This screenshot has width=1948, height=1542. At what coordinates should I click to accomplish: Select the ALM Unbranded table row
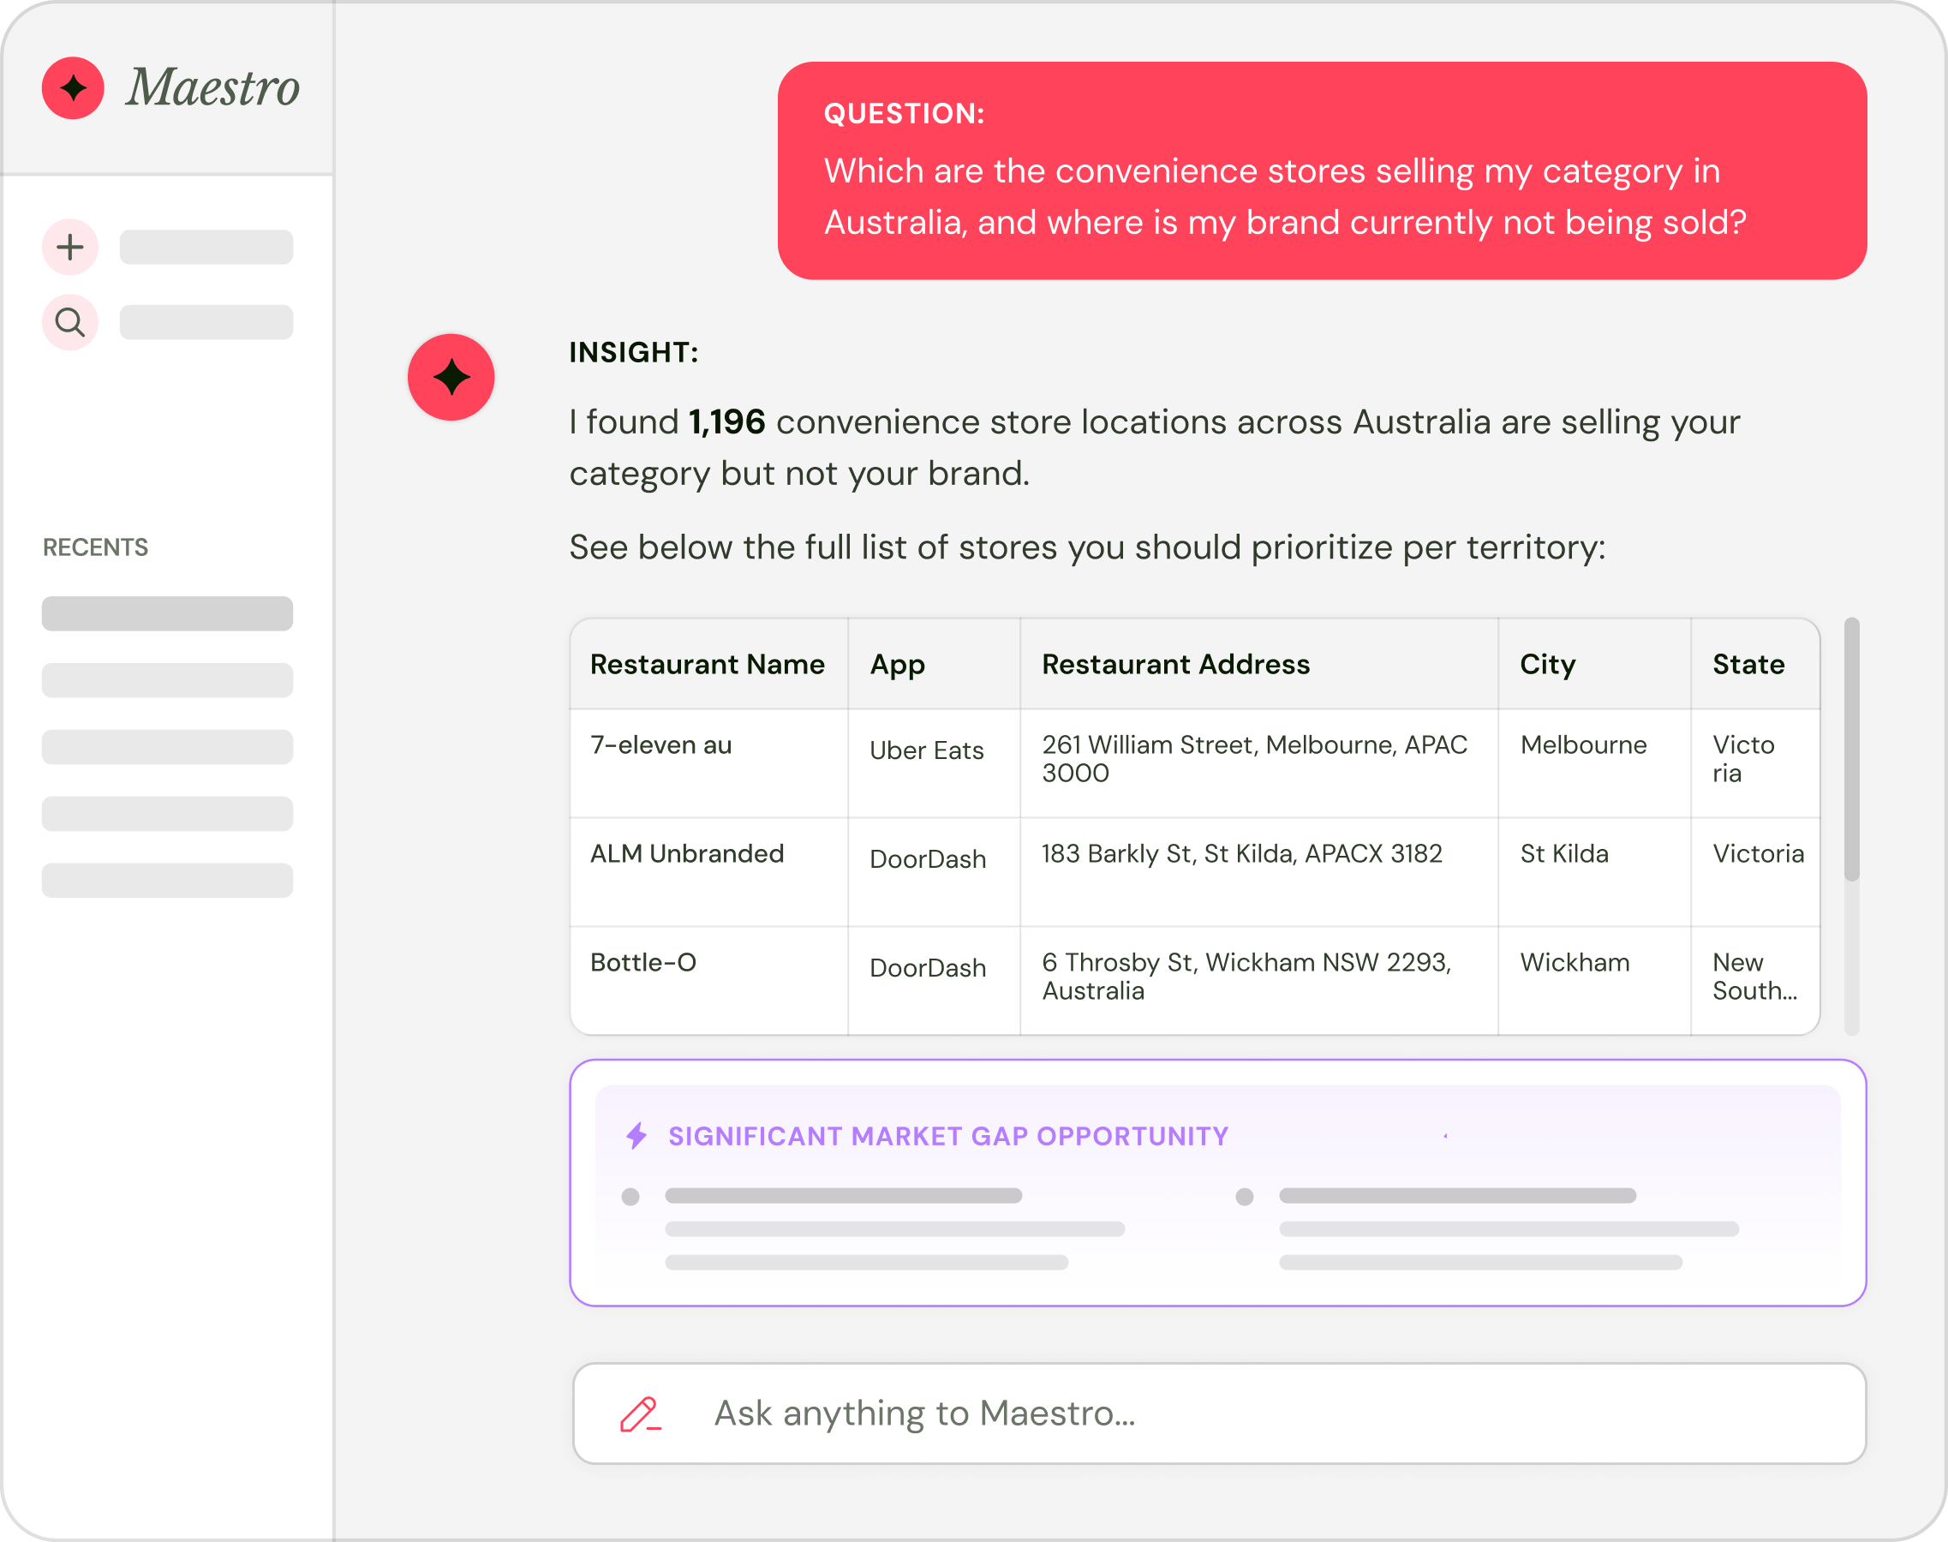[1195, 872]
